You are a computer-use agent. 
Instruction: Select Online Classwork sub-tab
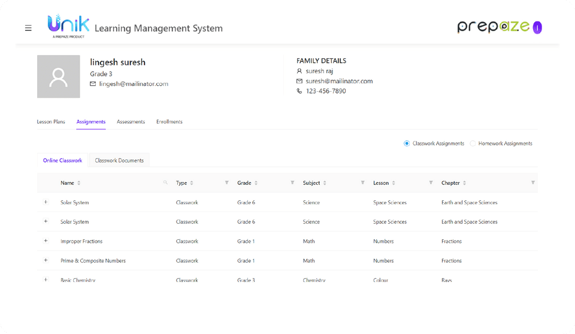tap(63, 160)
